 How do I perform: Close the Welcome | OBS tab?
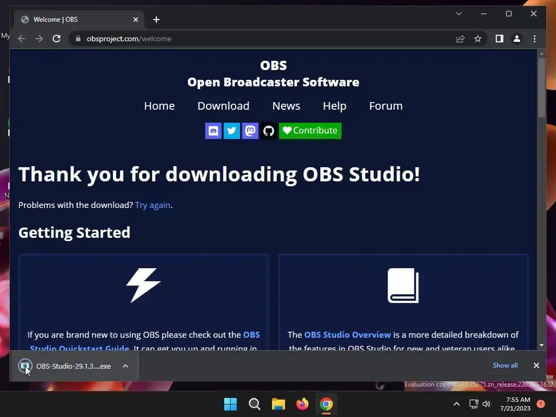(135, 20)
